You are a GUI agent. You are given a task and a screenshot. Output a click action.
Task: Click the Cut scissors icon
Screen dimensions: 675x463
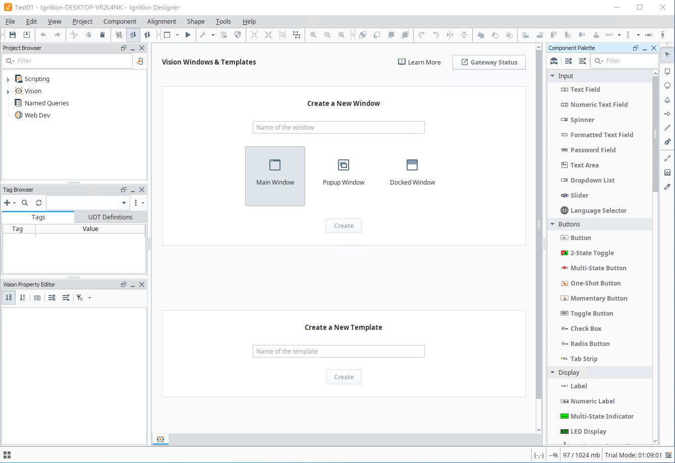click(74, 35)
